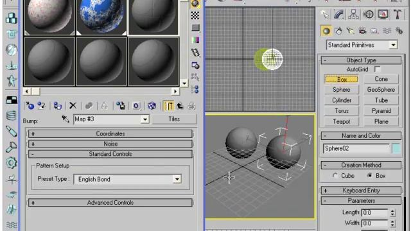
Task: Collapse the Object Type rollout
Action: point(361,60)
